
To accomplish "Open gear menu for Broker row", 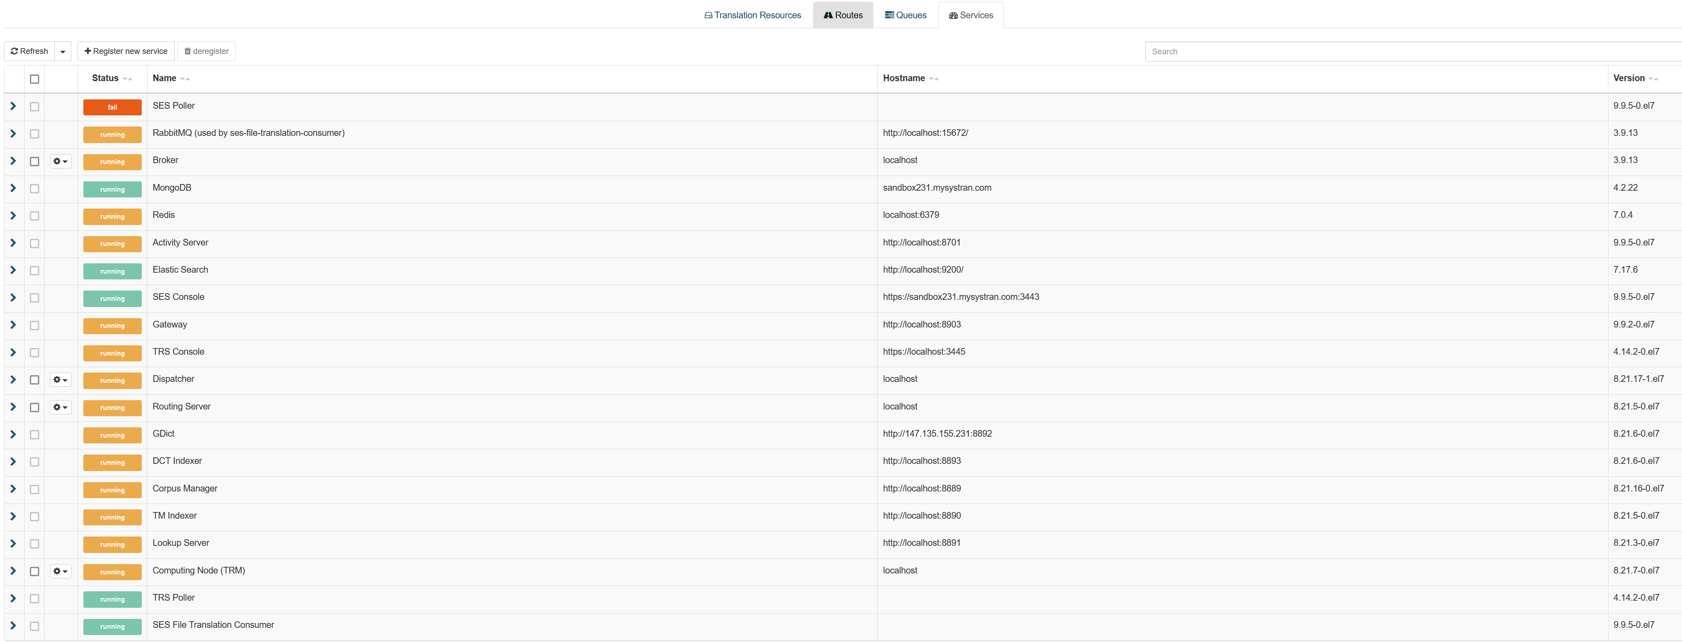I will 60,161.
